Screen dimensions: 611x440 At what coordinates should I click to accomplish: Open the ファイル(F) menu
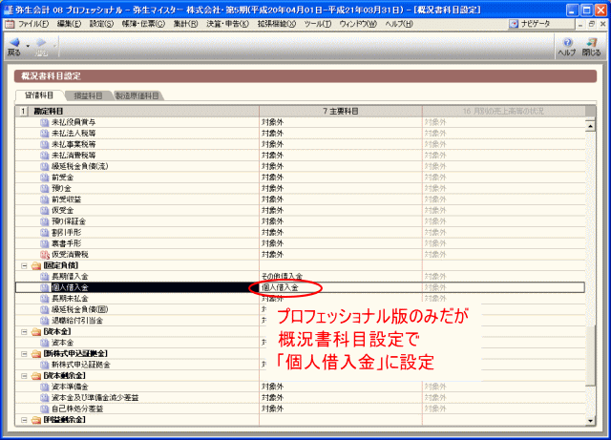click(33, 24)
